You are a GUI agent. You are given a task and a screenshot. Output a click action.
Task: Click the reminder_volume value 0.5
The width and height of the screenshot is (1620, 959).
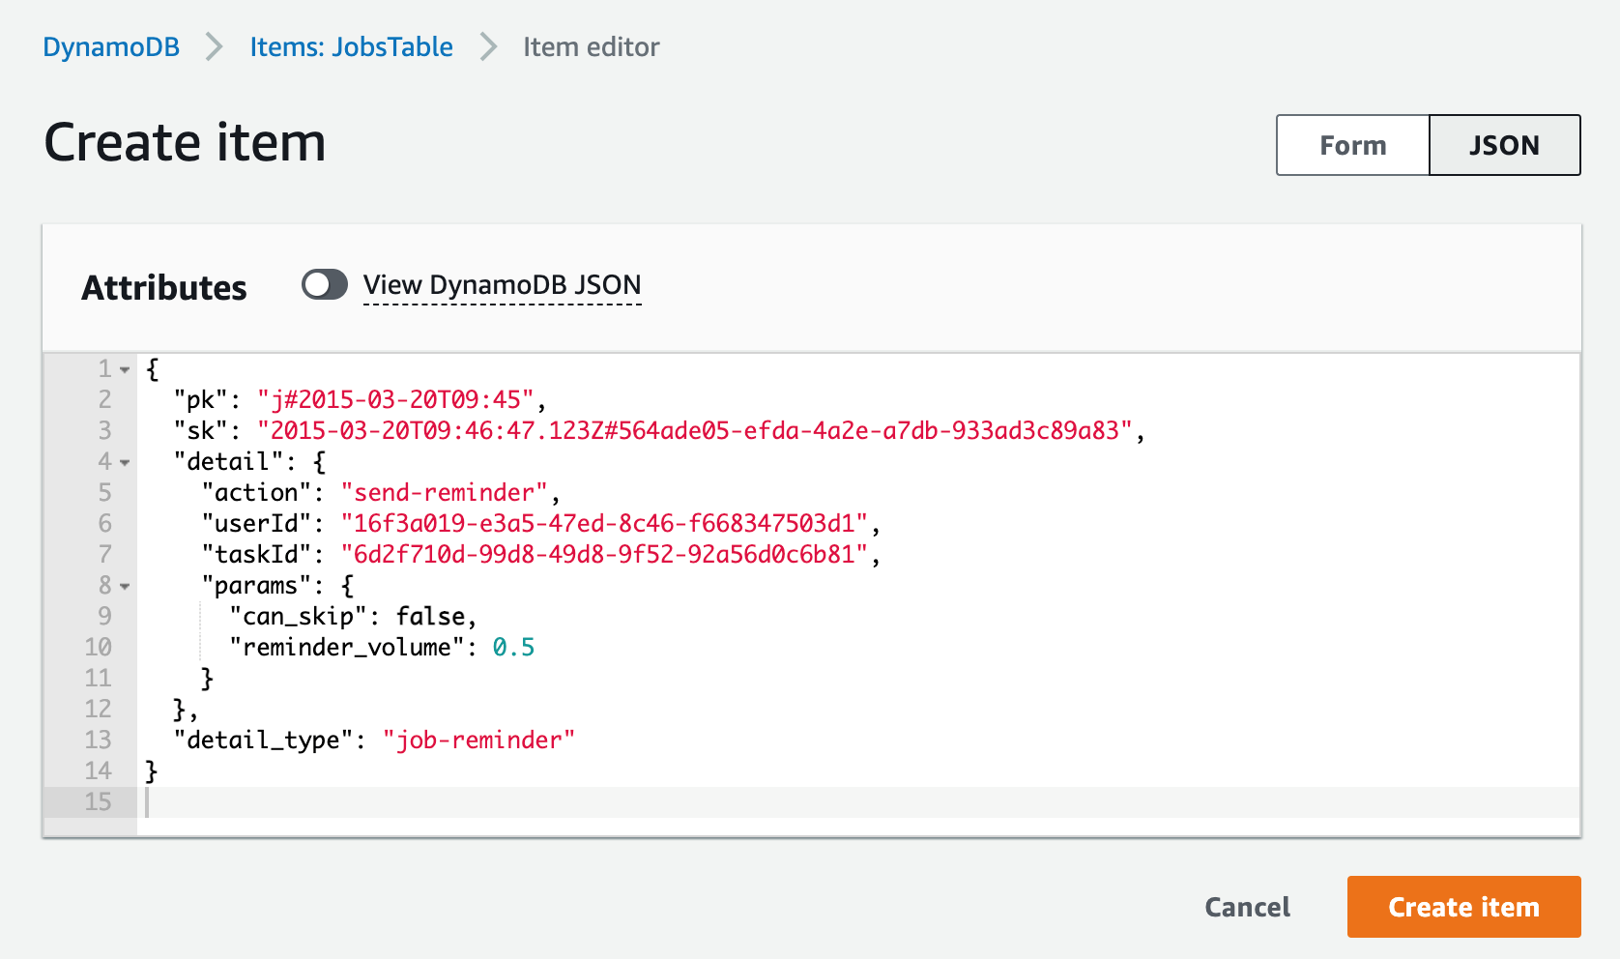pos(513,647)
